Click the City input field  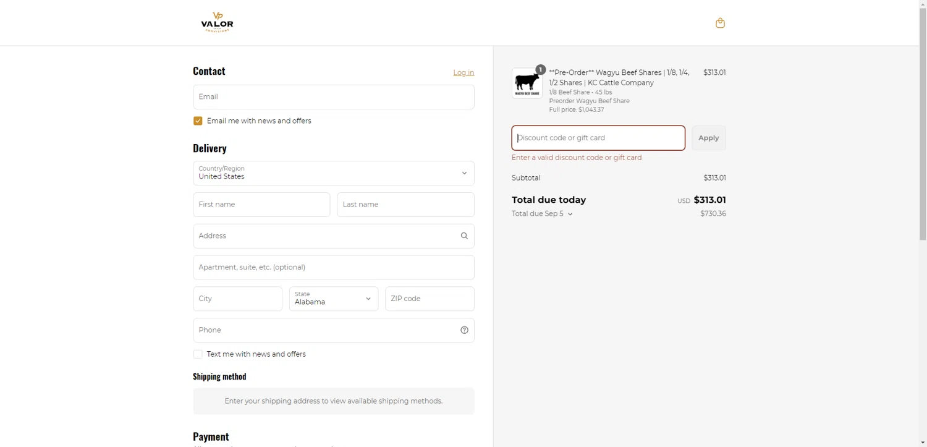tap(237, 299)
